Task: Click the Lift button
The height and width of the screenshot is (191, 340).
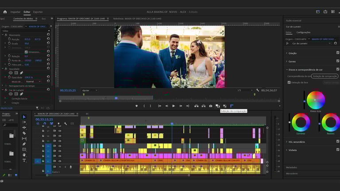Action: [197, 106]
